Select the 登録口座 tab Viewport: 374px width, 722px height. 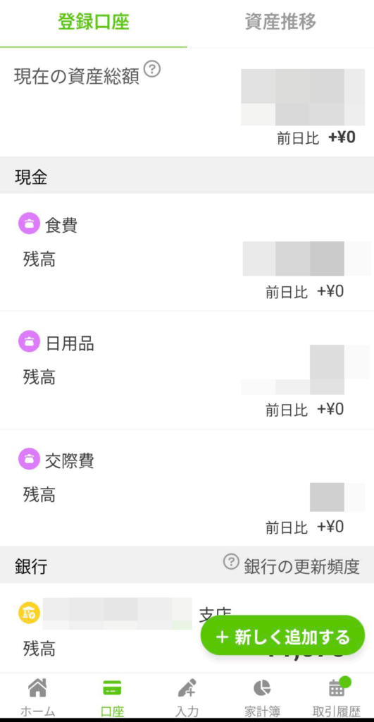pyautogui.click(x=94, y=22)
